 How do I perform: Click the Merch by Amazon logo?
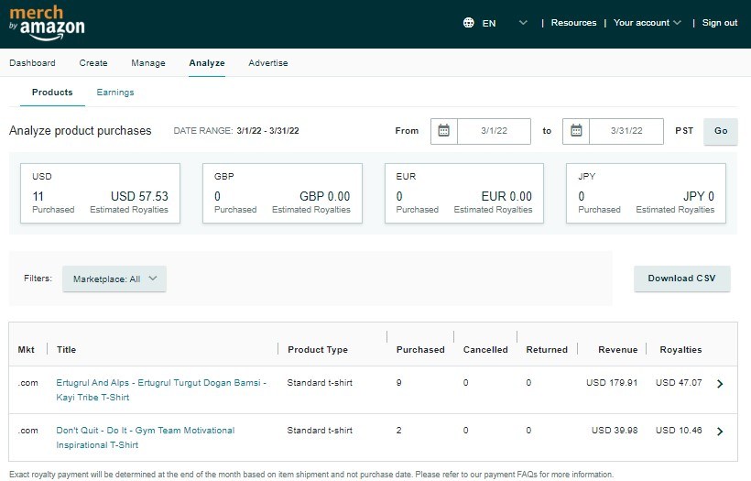point(47,23)
